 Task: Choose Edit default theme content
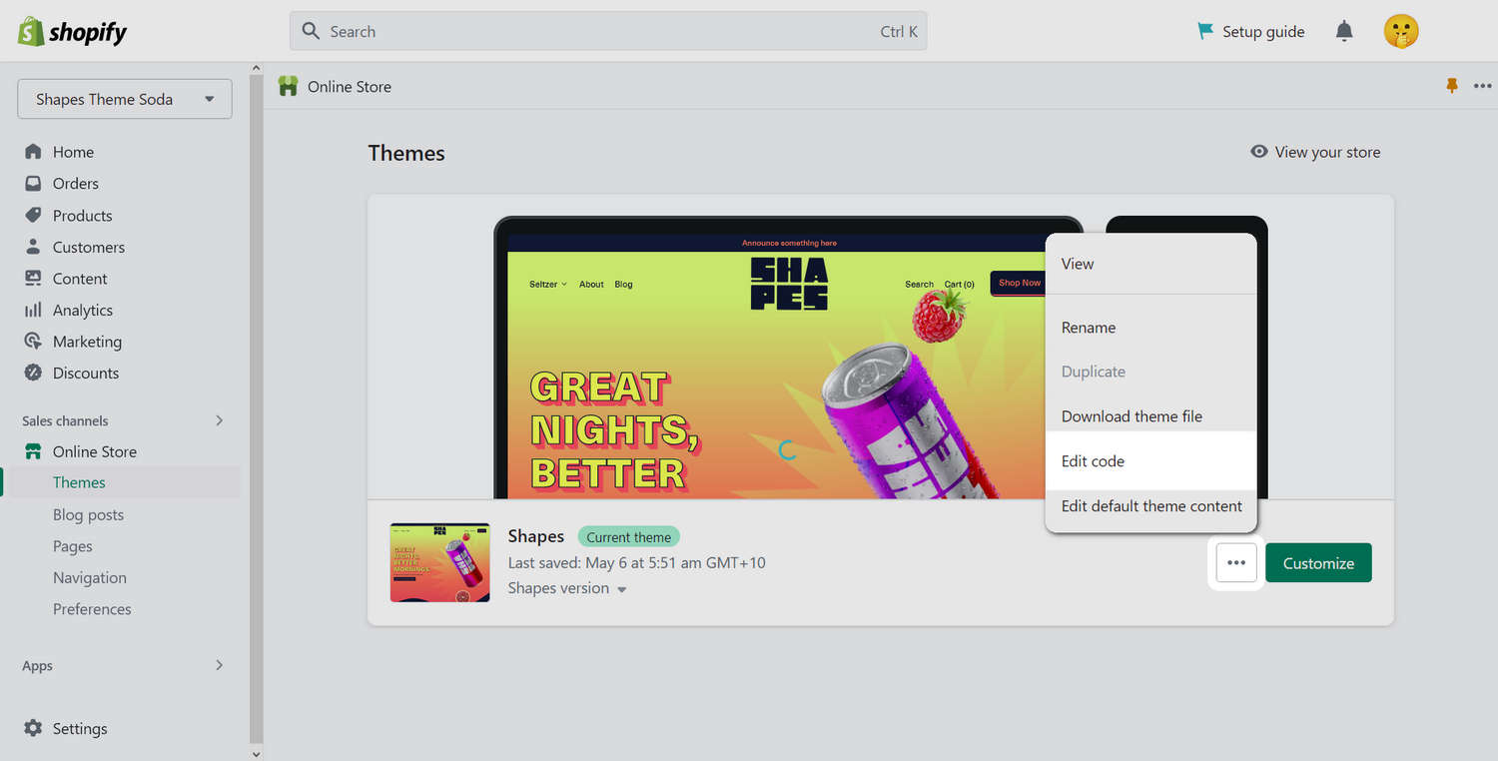click(1150, 506)
